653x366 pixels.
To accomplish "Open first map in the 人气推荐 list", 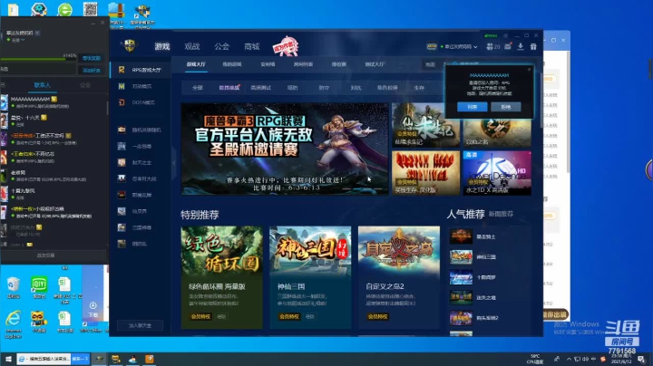I will [x=490, y=236].
